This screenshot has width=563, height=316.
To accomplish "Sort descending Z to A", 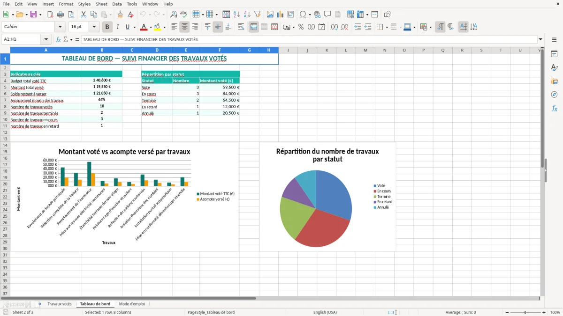I will (247, 15).
